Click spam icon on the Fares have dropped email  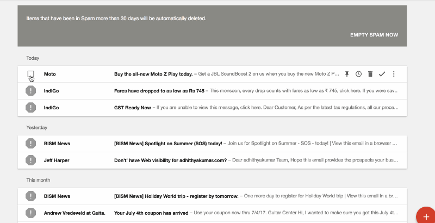point(30,91)
